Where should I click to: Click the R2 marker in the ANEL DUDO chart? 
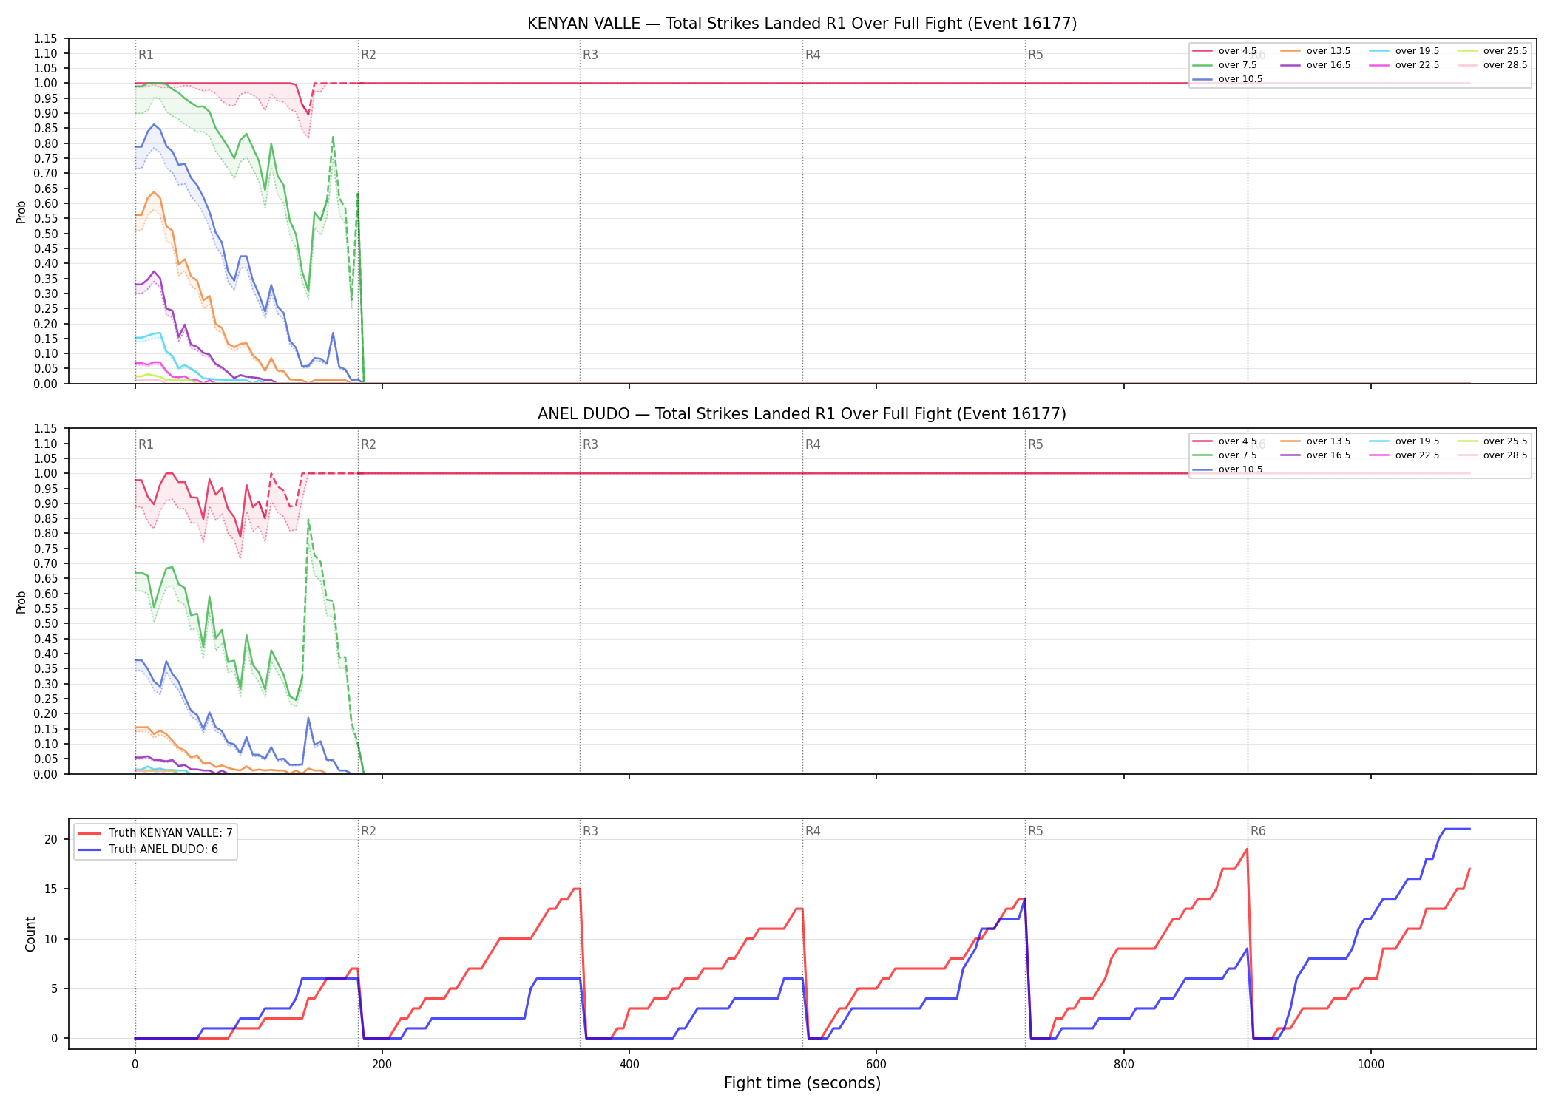click(368, 444)
